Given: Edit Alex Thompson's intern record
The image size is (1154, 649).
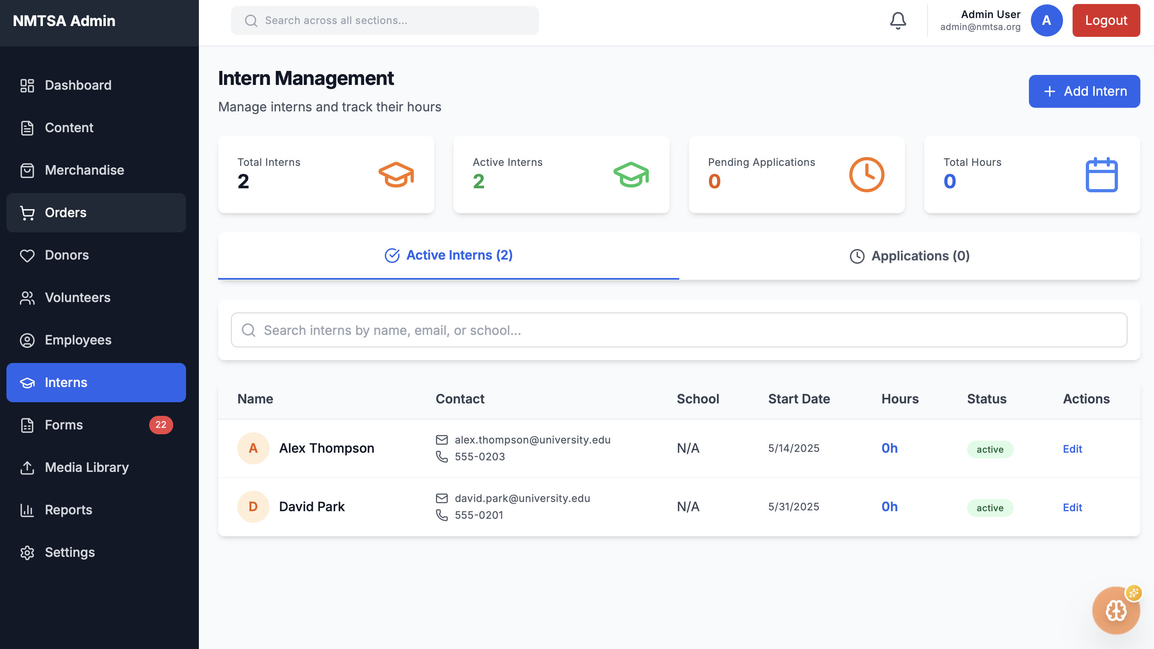Looking at the screenshot, I should (1072, 449).
